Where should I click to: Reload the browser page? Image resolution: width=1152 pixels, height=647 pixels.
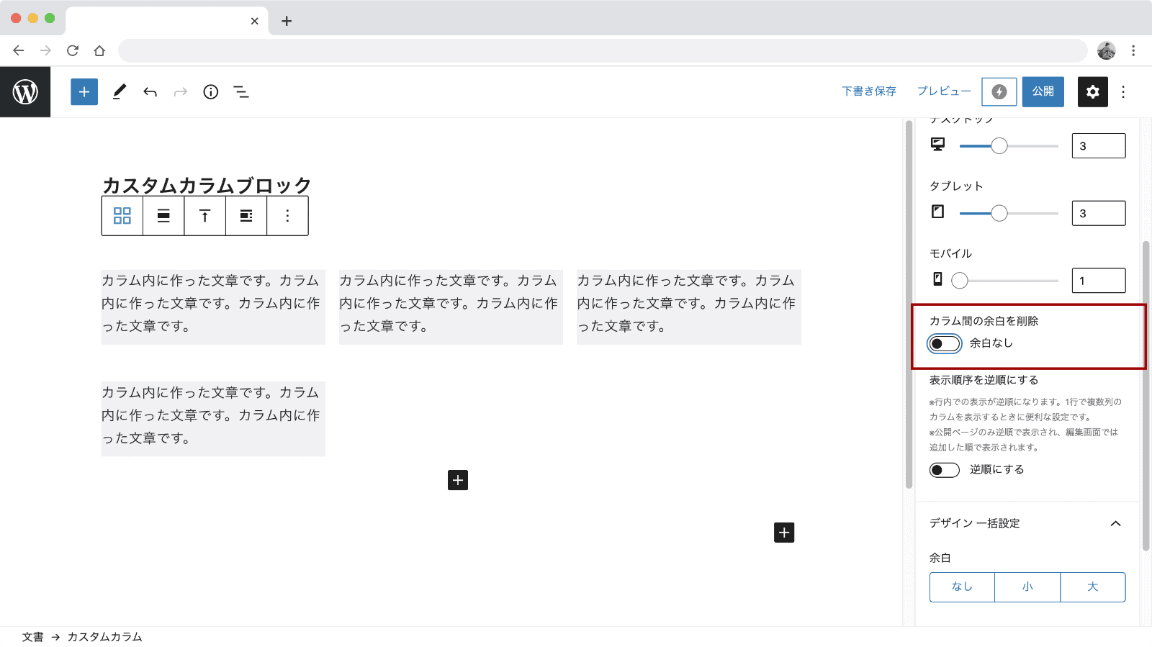73,50
